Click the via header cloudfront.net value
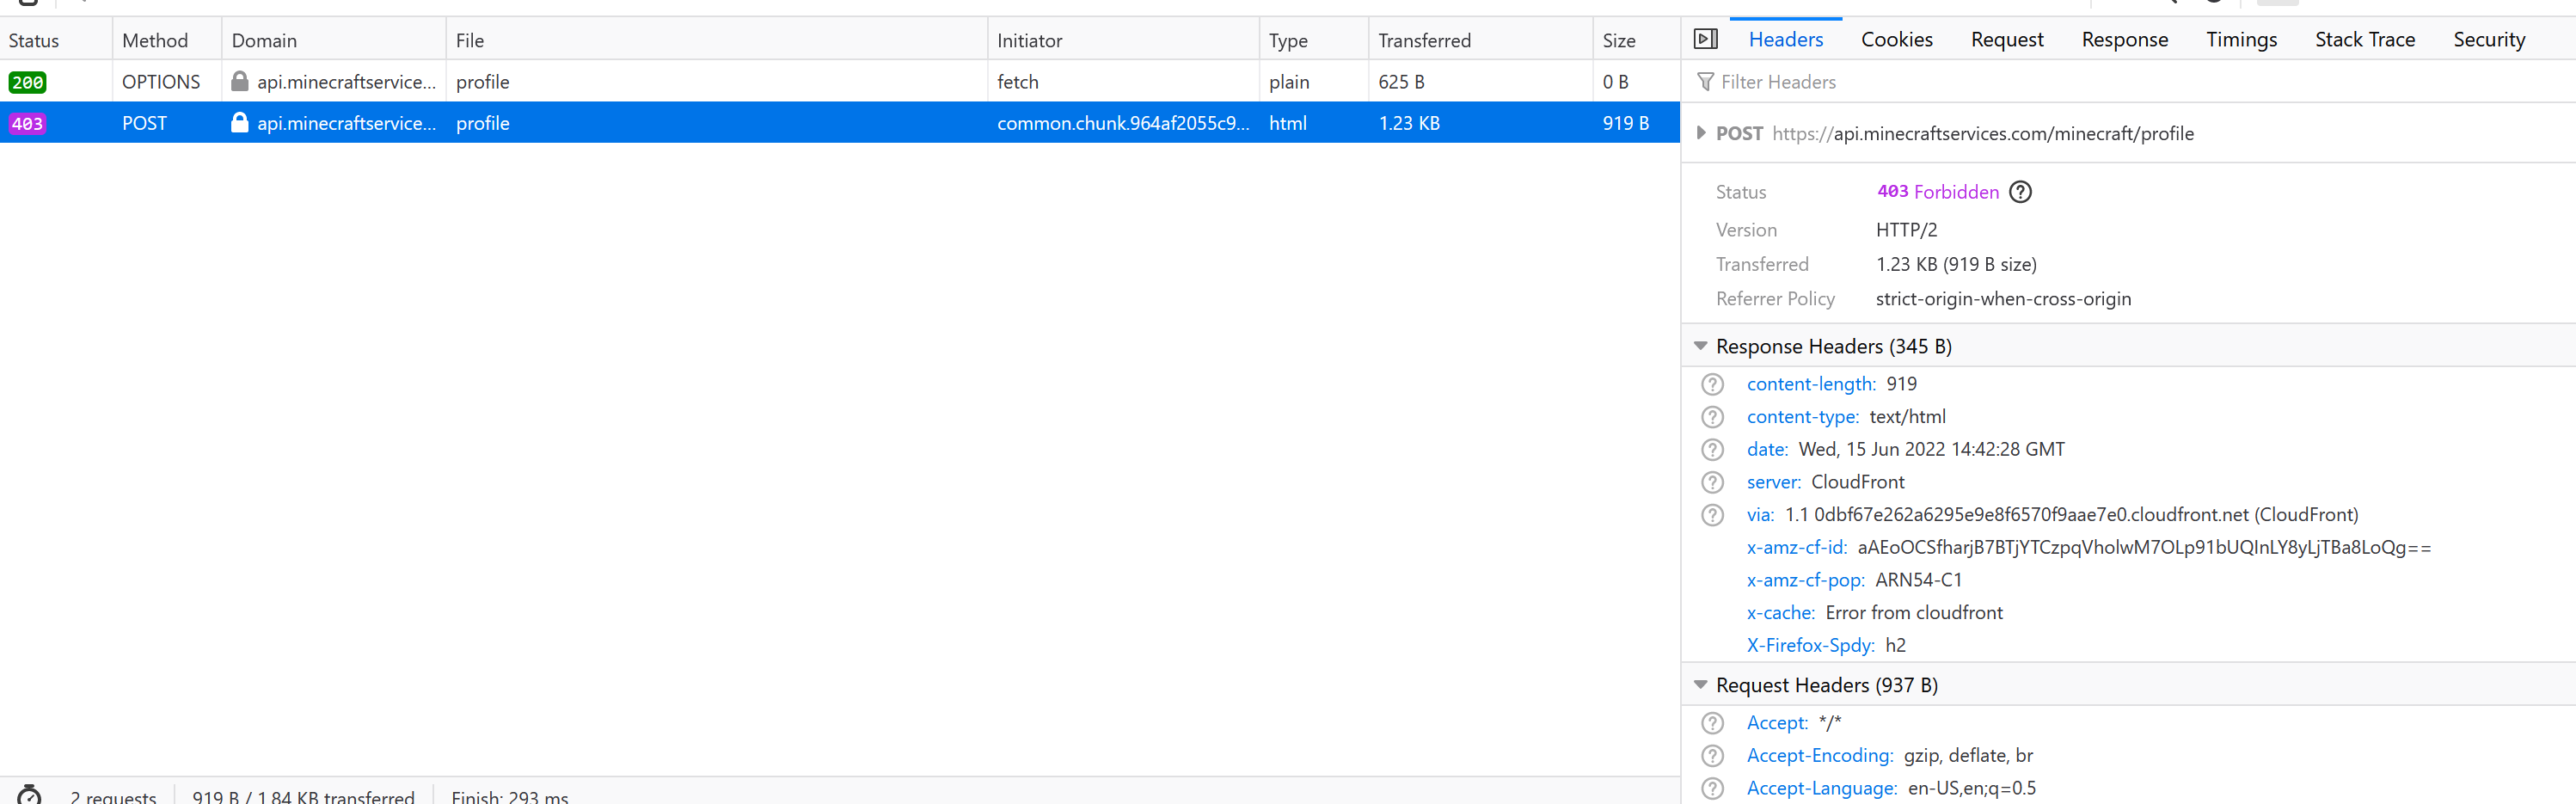2576x804 pixels. point(2072,515)
